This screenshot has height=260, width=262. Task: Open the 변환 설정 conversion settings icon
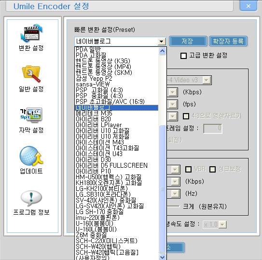coord(31,33)
